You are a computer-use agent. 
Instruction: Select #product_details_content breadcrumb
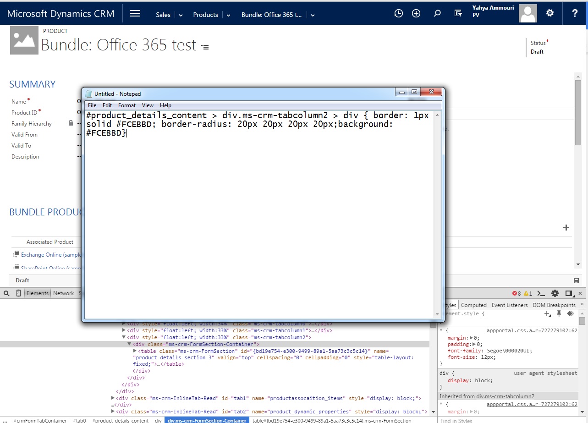coord(120,420)
